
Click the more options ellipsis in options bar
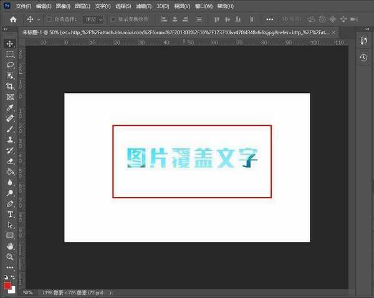pos(270,19)
